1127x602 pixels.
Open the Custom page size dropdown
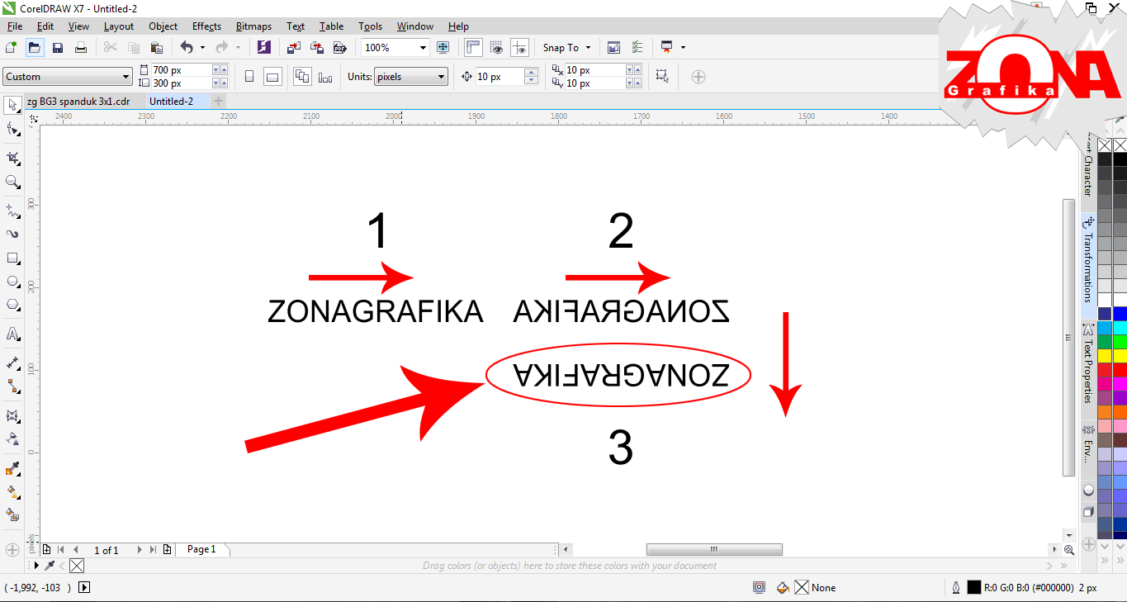[x=125, y=77]
